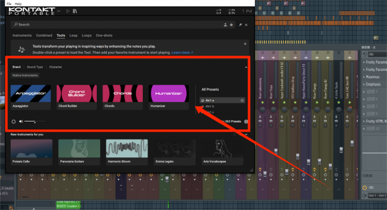
Task: Click stereo separation icon on mixer track 30
Action: (336, 121)
